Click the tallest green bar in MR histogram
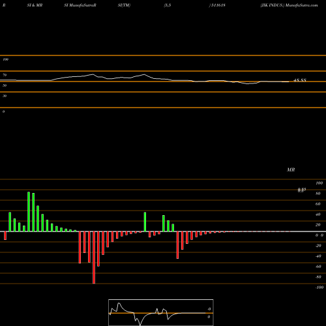The width and height of the screenshot is (326, 326). pyautogui.click(x=29, y=212)
